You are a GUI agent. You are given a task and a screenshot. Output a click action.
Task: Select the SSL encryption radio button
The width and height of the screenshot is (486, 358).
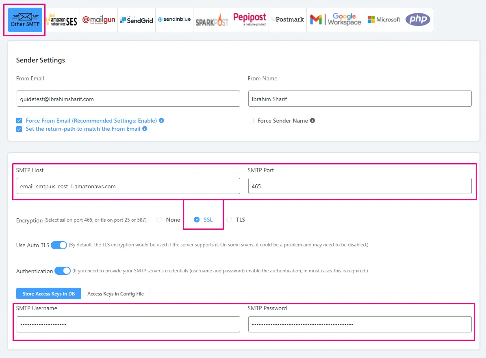point(197,220)
